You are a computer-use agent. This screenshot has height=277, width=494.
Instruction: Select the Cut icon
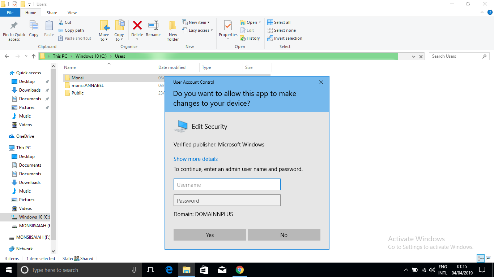pos(61,22)
